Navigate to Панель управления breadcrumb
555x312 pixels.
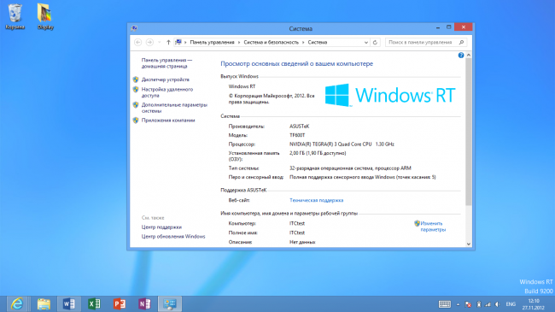pyautogui.click(x=212, y=42)
